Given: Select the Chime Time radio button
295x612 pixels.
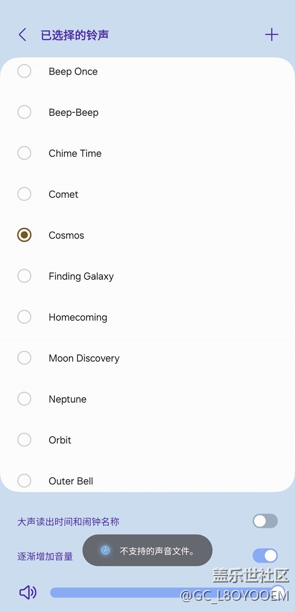Looking at the screenshot, I should click(24, 153).
